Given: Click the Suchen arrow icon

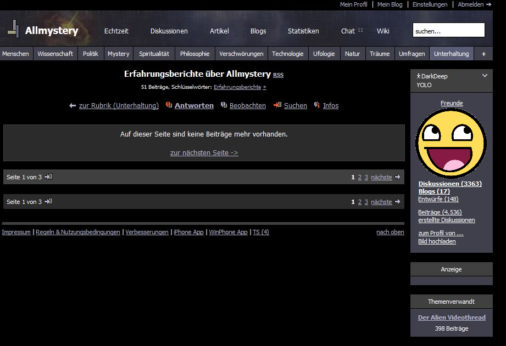Looking at the screenshot, I should 277,105.
